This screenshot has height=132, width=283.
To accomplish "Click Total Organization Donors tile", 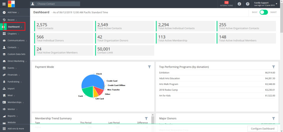I will [x=124, y=38].
